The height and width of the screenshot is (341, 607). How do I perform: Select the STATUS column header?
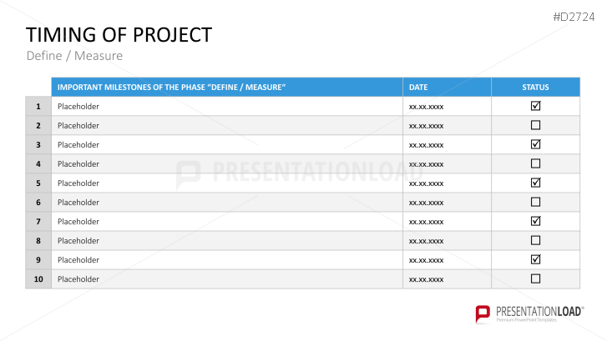click(x=535, y=87)
